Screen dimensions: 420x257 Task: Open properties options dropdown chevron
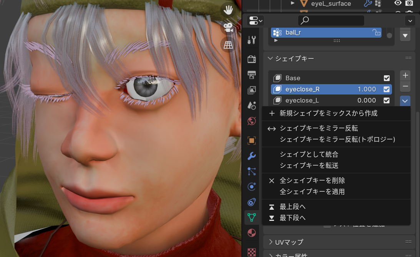point(410,21)
